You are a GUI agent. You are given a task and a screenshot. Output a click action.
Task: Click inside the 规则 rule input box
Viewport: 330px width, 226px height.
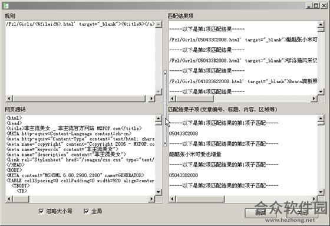pyautogui.click(x=80, y=58)
